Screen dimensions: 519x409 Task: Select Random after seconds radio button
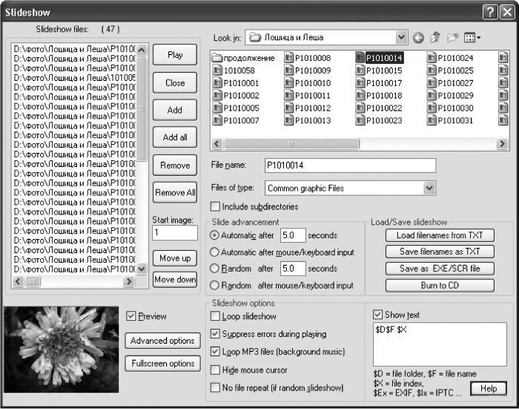tap(214, 268)
